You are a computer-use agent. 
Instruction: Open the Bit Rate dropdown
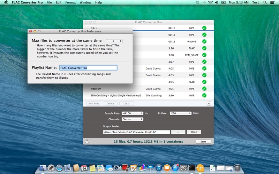pyautogui.click(x=180, y=113)
